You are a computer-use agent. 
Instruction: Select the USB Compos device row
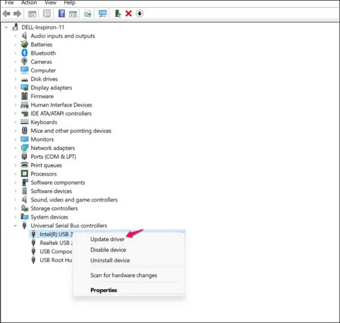point(56,252)
